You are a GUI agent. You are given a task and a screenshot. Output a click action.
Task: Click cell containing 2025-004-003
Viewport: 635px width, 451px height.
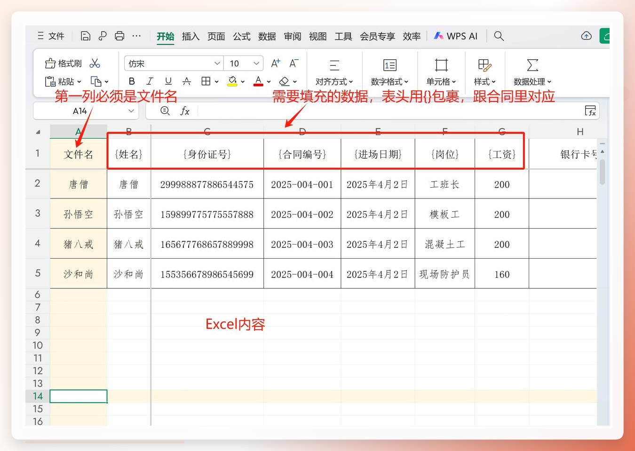point(302,244)
